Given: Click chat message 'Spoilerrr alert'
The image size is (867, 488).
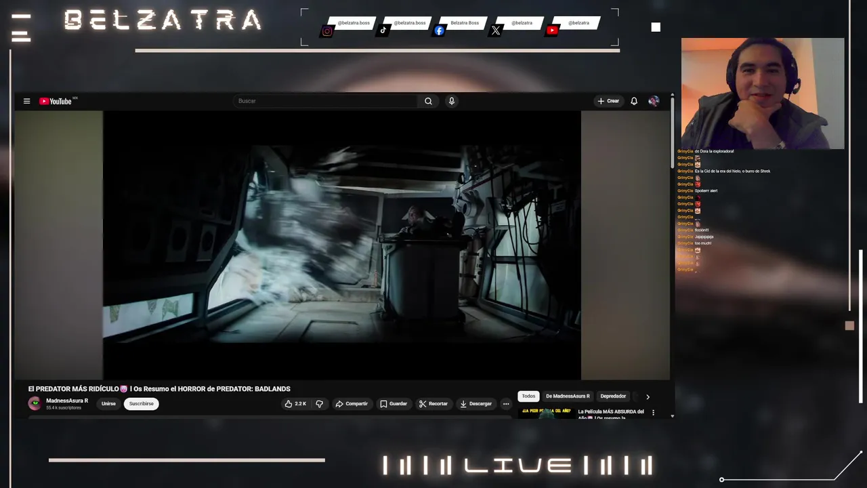Looking at the screenshot, I should (x=706, y=191).
